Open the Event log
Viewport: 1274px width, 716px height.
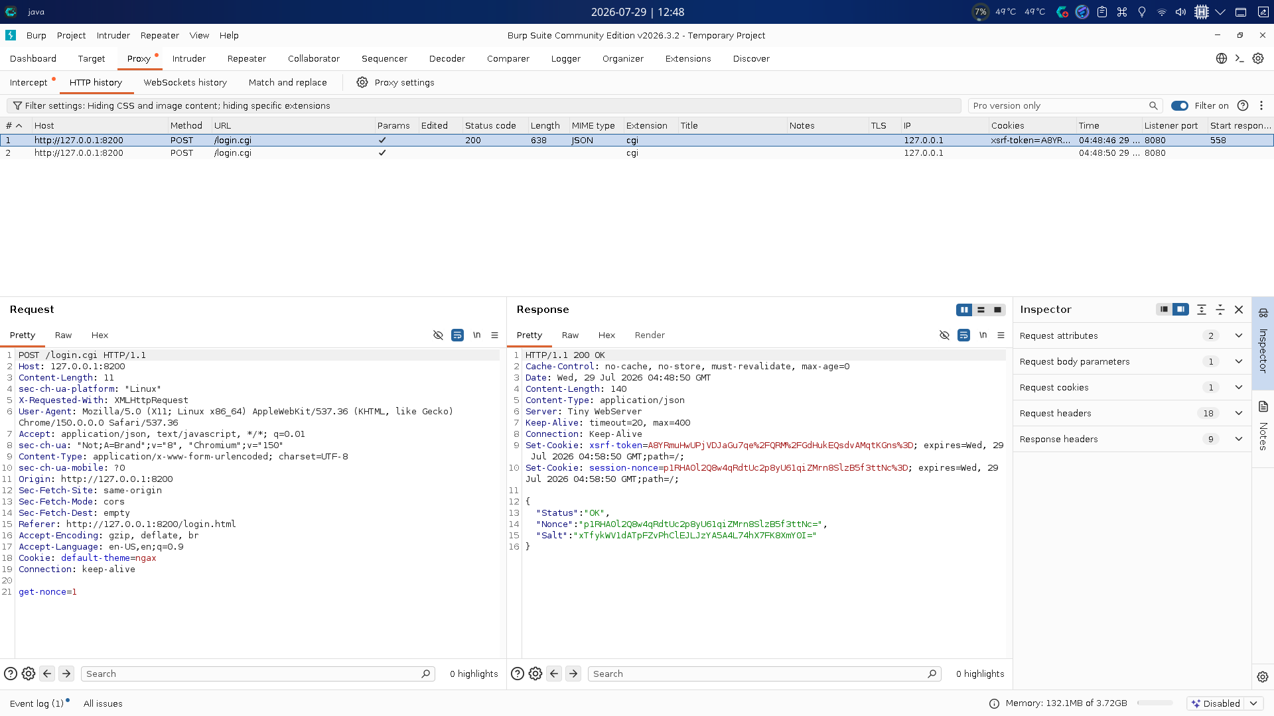[37, 703]
